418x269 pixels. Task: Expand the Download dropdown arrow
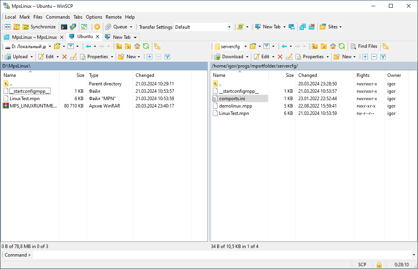click(247, 57)
